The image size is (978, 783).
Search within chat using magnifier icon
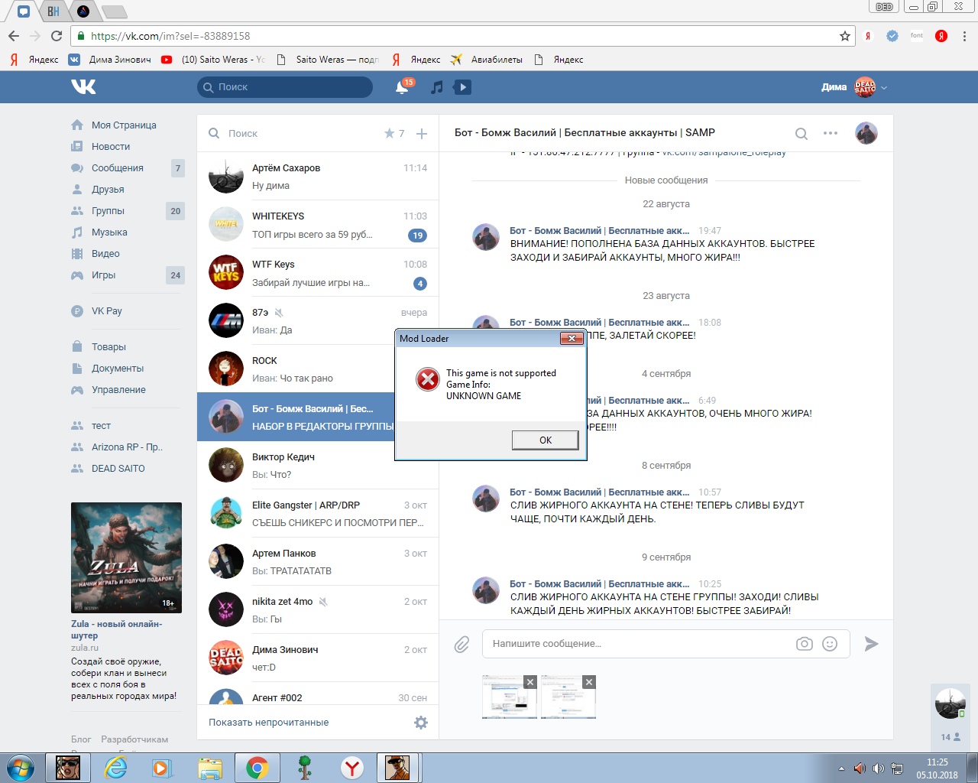[x=802, y=134]
